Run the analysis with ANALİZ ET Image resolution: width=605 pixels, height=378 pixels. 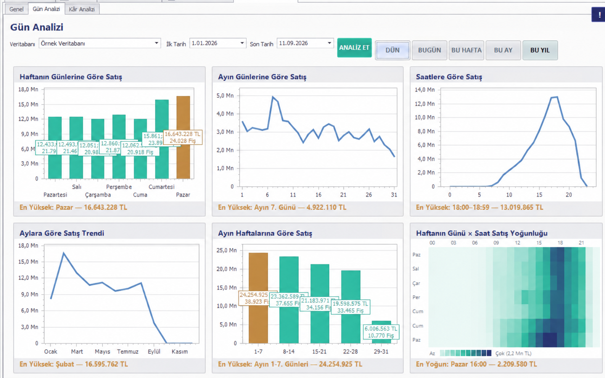(x=354, y=48)
